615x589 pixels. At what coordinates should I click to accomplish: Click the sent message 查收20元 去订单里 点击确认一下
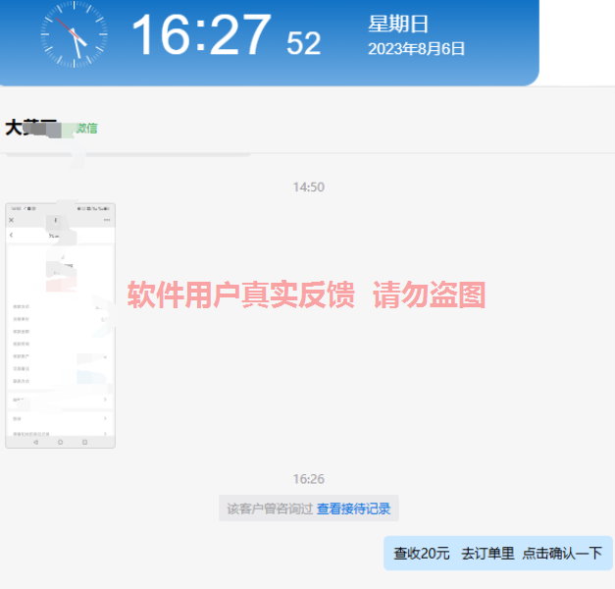(x=497, y=553)
